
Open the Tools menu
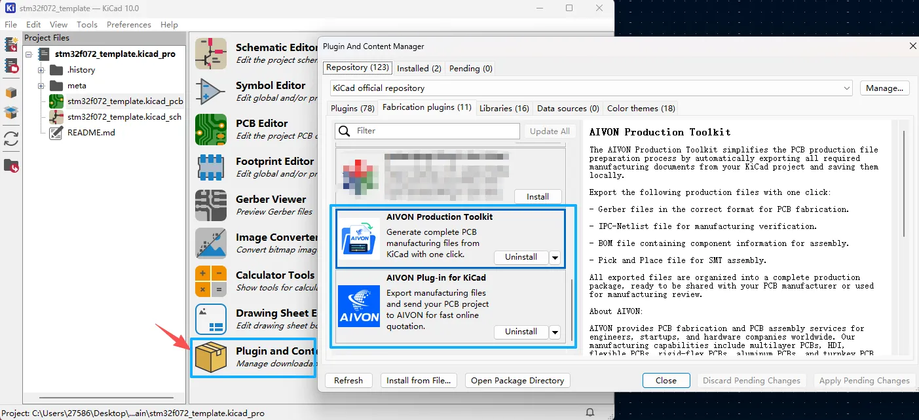[x=87, y=24]
